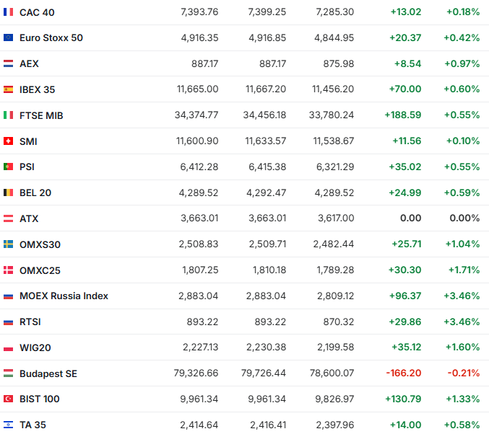Click the Turkey flag icon next to BIST 100
The width and height of the screenshot is (489, 434).
point(8,399)
